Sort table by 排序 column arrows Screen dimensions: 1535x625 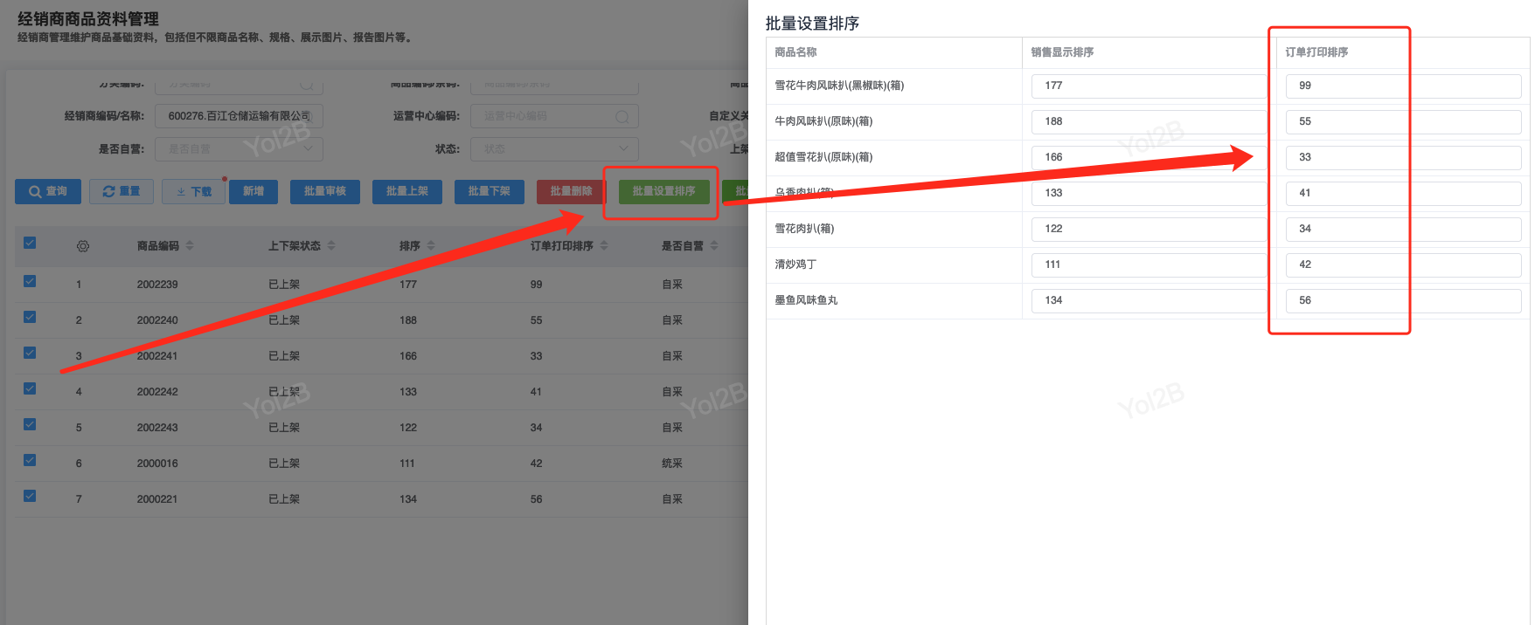(x=431, y=246)
